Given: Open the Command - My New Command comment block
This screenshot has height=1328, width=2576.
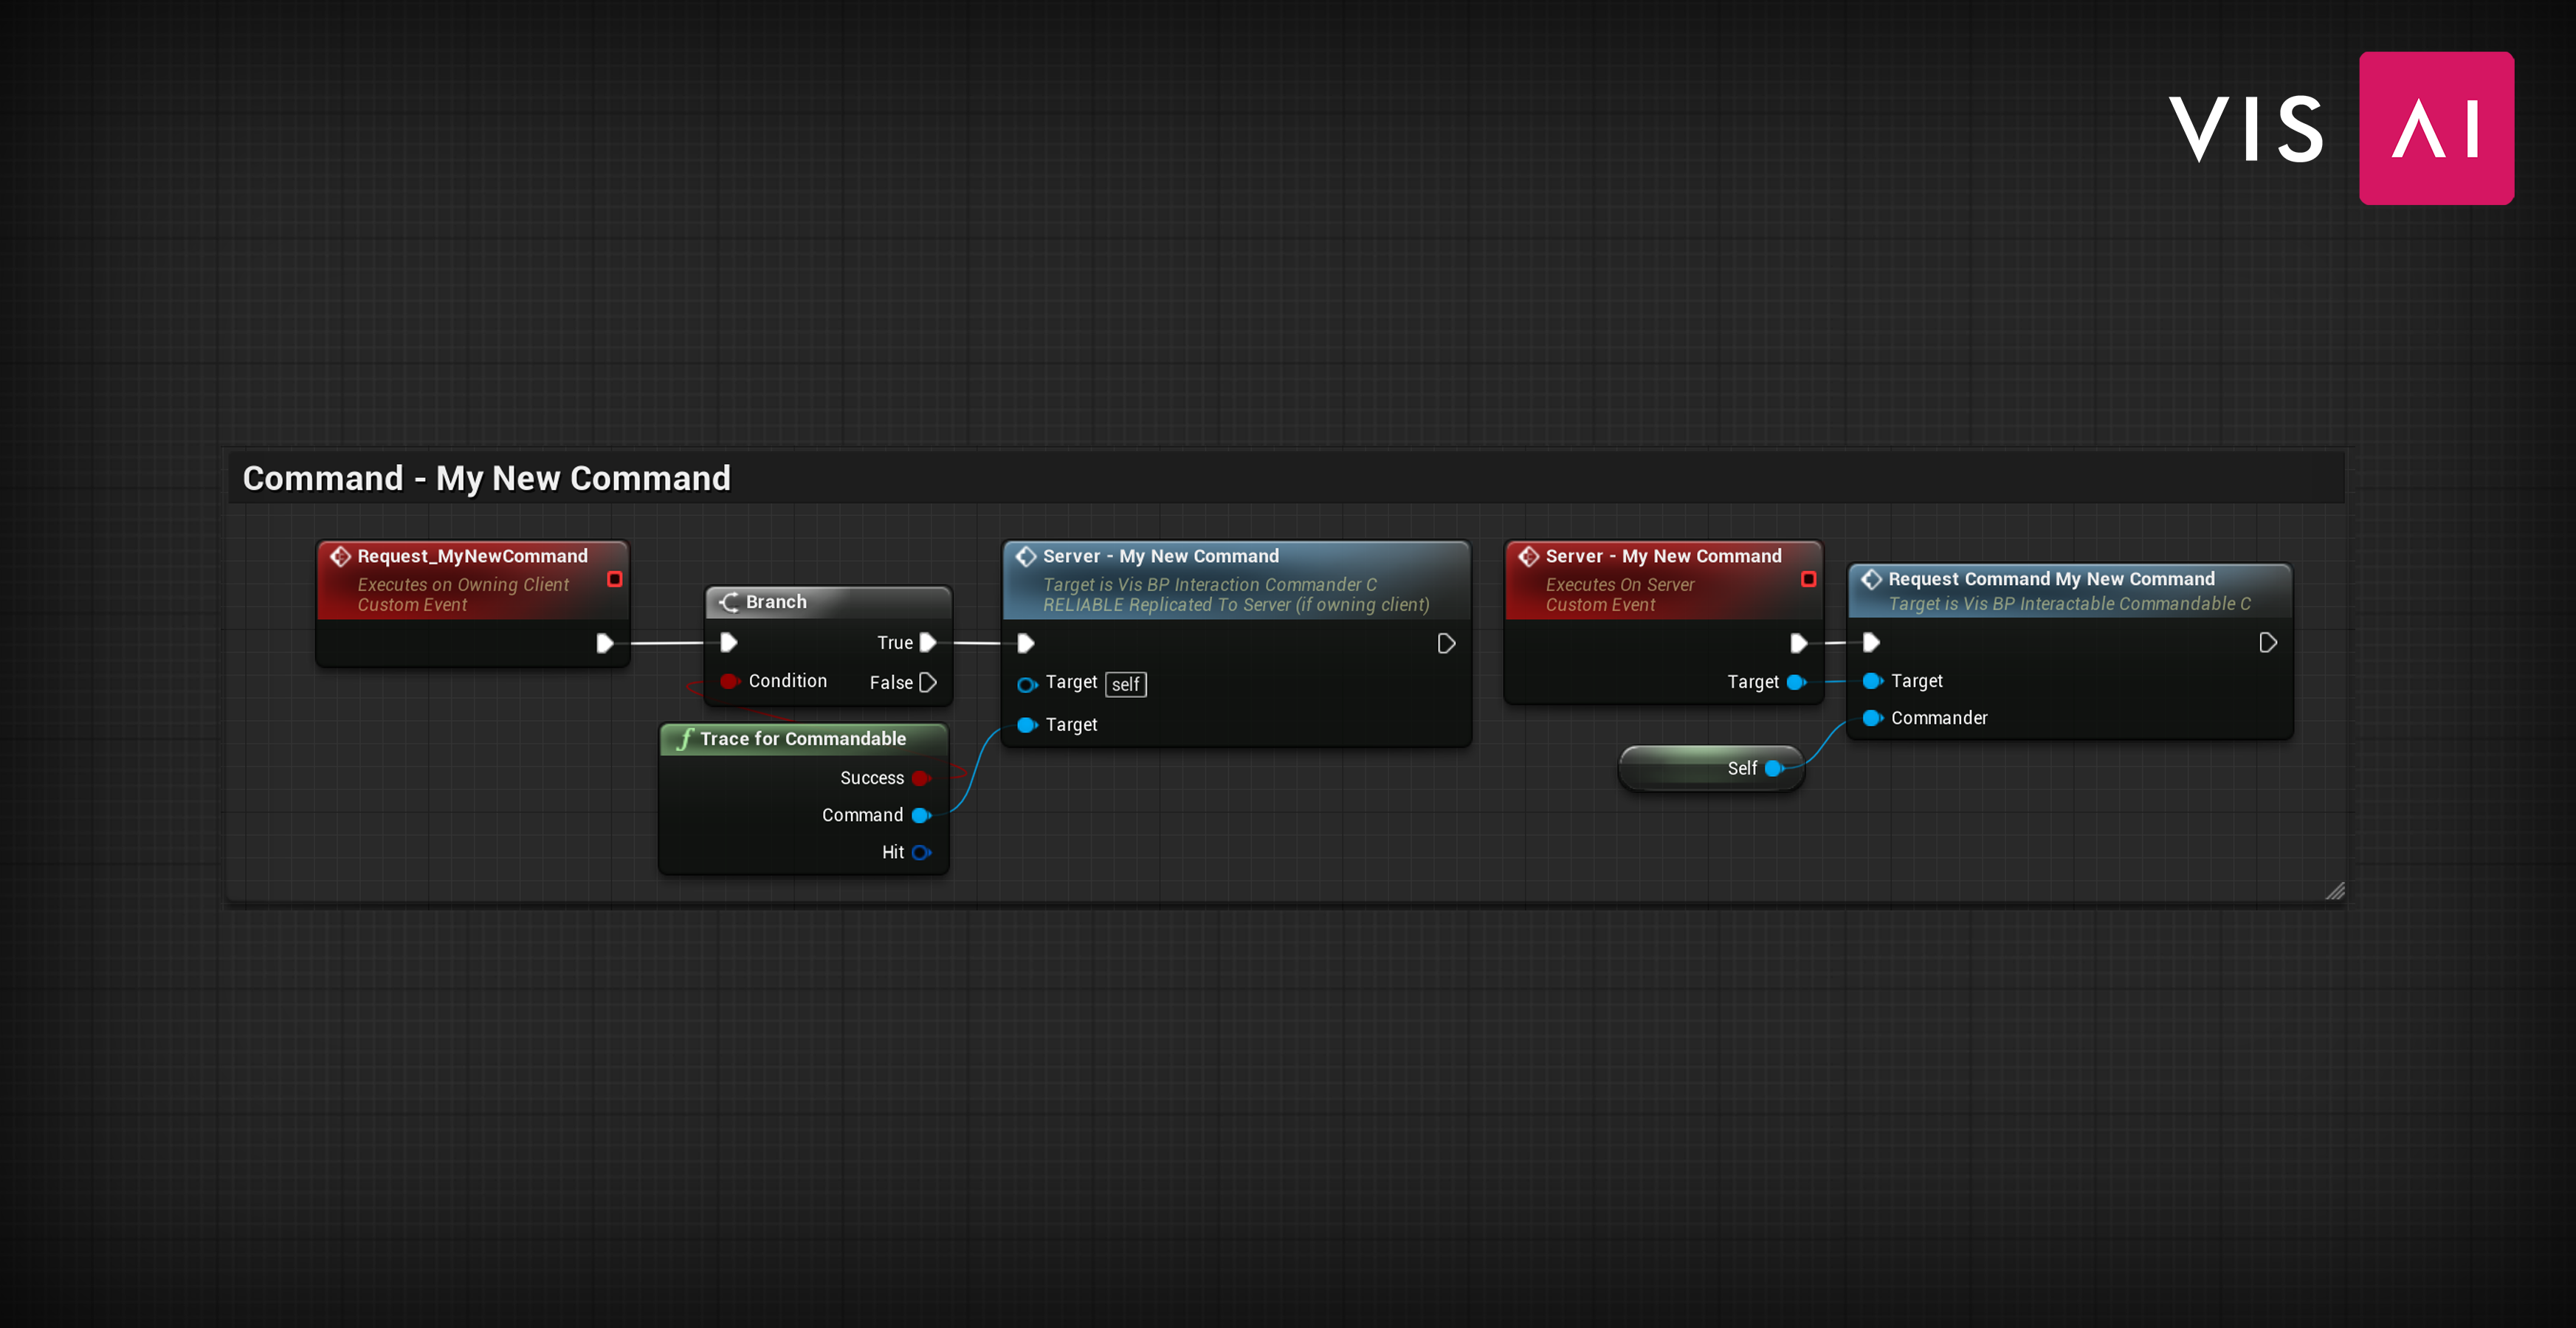Looking at the screenshot, I should tap(488, 477).
